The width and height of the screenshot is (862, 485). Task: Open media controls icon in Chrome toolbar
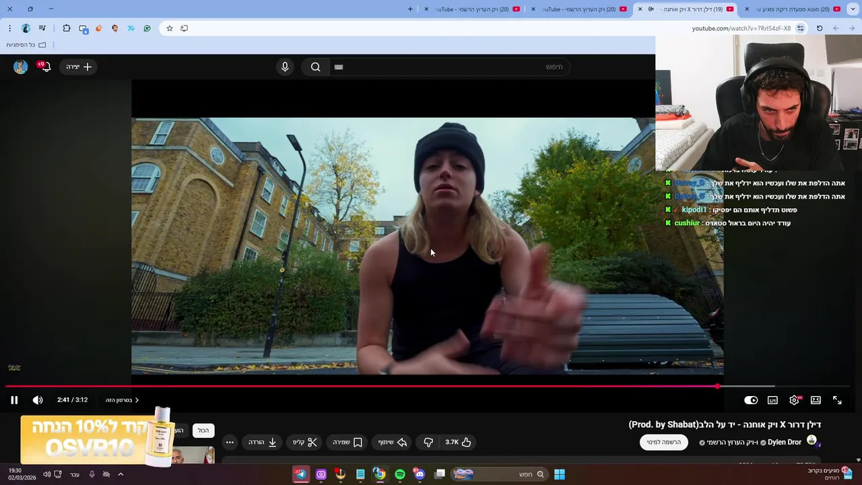click(42, 28)
